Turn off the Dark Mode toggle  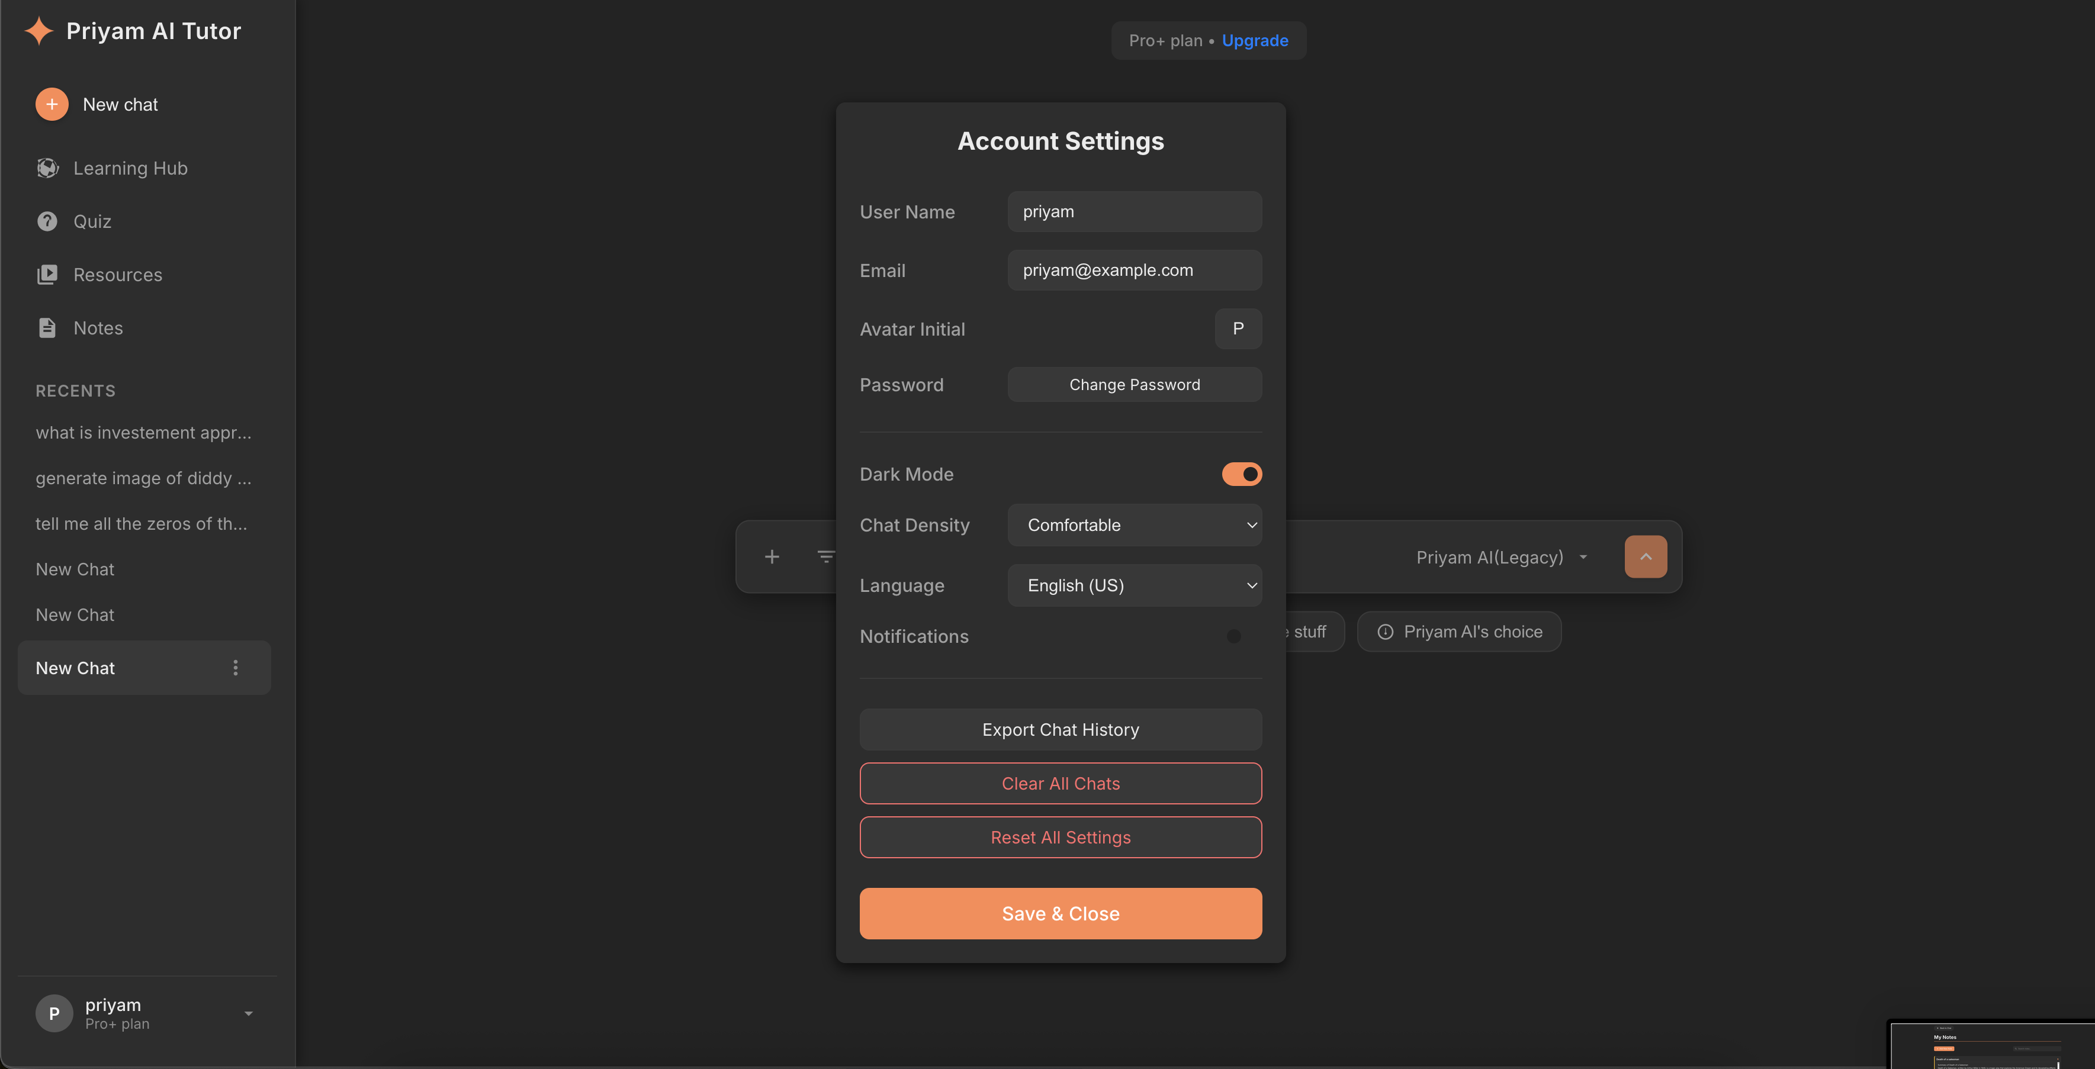click(1241, 474)
